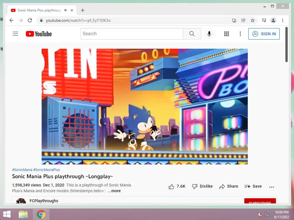The height and width of the screenshot is (220, 294).
Task: Click the padlock site info icon
Action: pyautogui.click(x=41, y=20)
